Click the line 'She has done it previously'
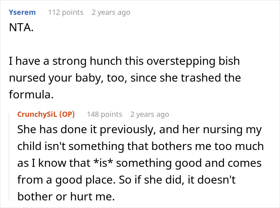 tap(139, 130)
